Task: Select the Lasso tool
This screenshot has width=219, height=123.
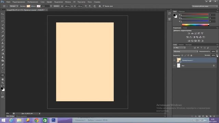Action: click(2, 21)
